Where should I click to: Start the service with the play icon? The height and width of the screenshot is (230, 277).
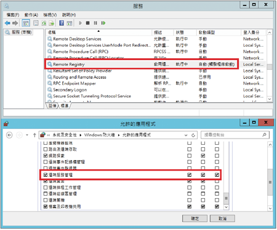tap(80, 23)
